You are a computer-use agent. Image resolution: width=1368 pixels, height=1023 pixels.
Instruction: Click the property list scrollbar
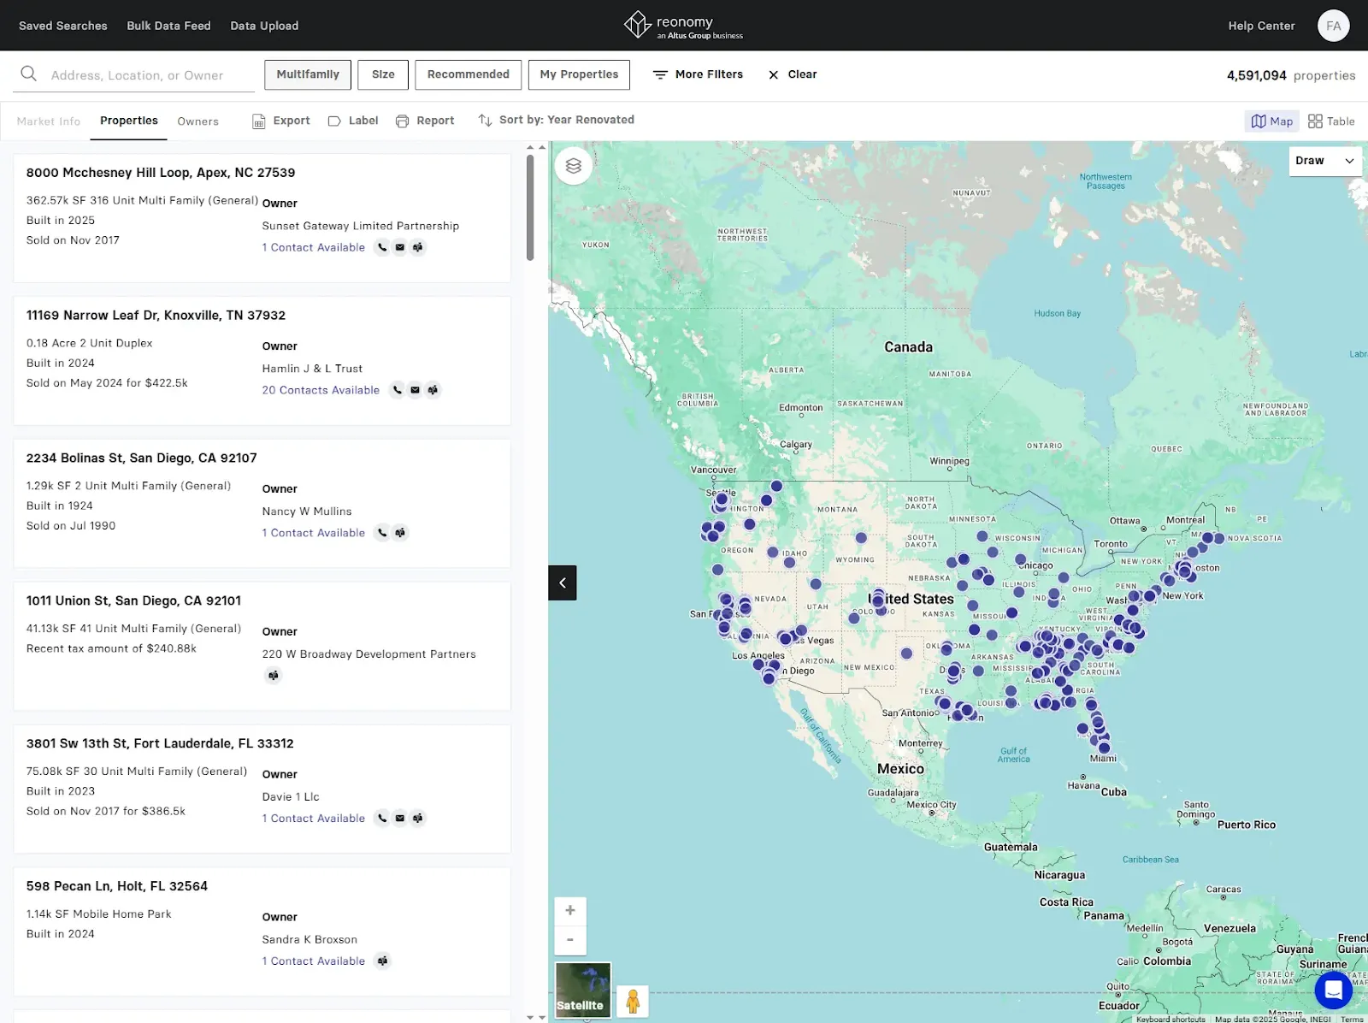530,207
